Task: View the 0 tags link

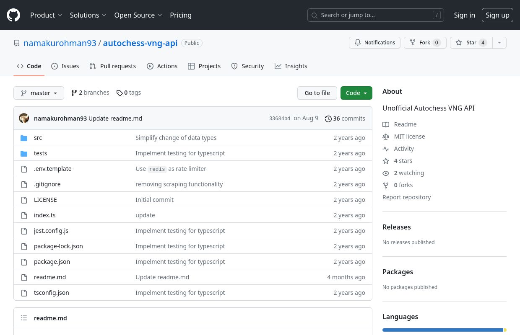Action: click(x=129, y=93)
